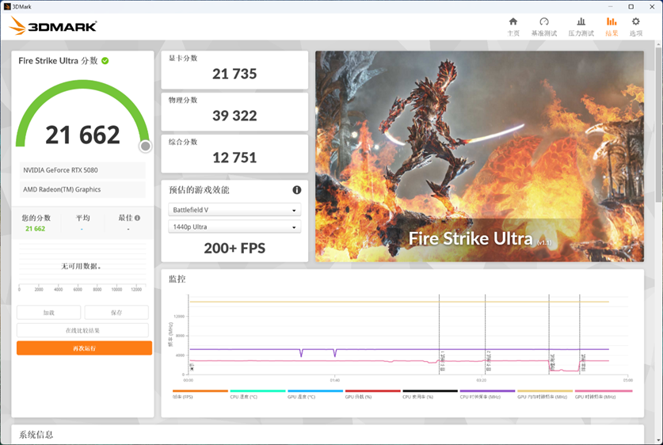Go to the 主页 home icon
This screenshot has height=445, width=663.
click(513, 26)
